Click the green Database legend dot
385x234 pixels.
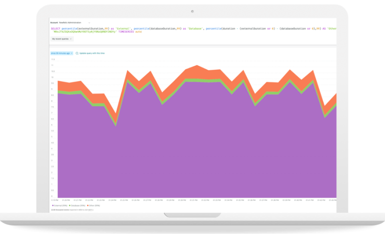coord(70,205)
